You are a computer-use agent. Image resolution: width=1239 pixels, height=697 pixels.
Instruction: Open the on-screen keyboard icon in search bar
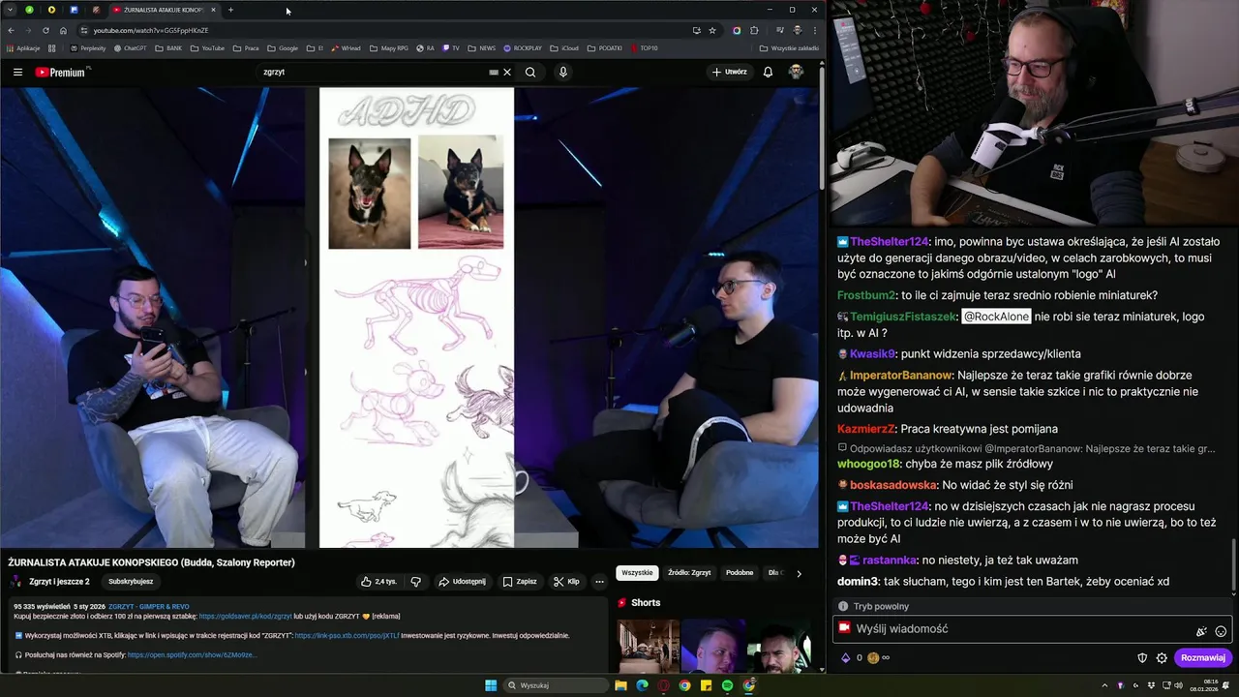click(x=494, y=72)
